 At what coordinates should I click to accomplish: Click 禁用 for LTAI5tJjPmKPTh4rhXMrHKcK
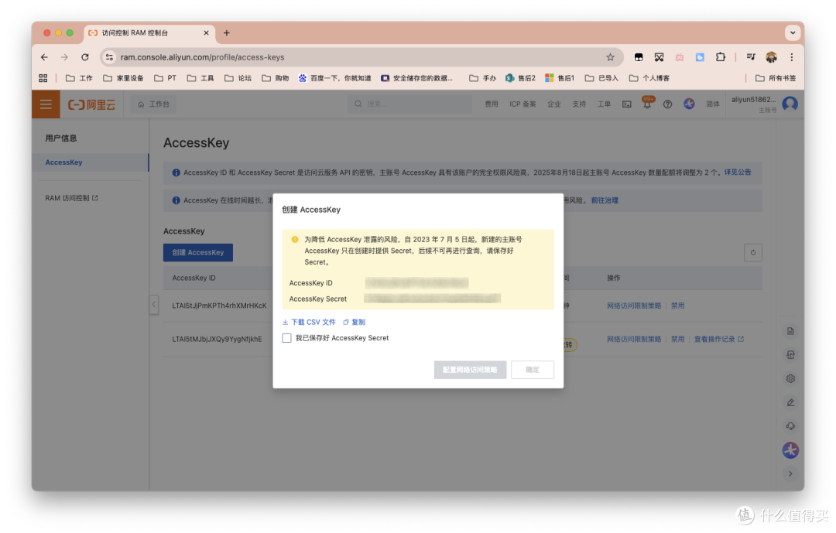point(677,306)
